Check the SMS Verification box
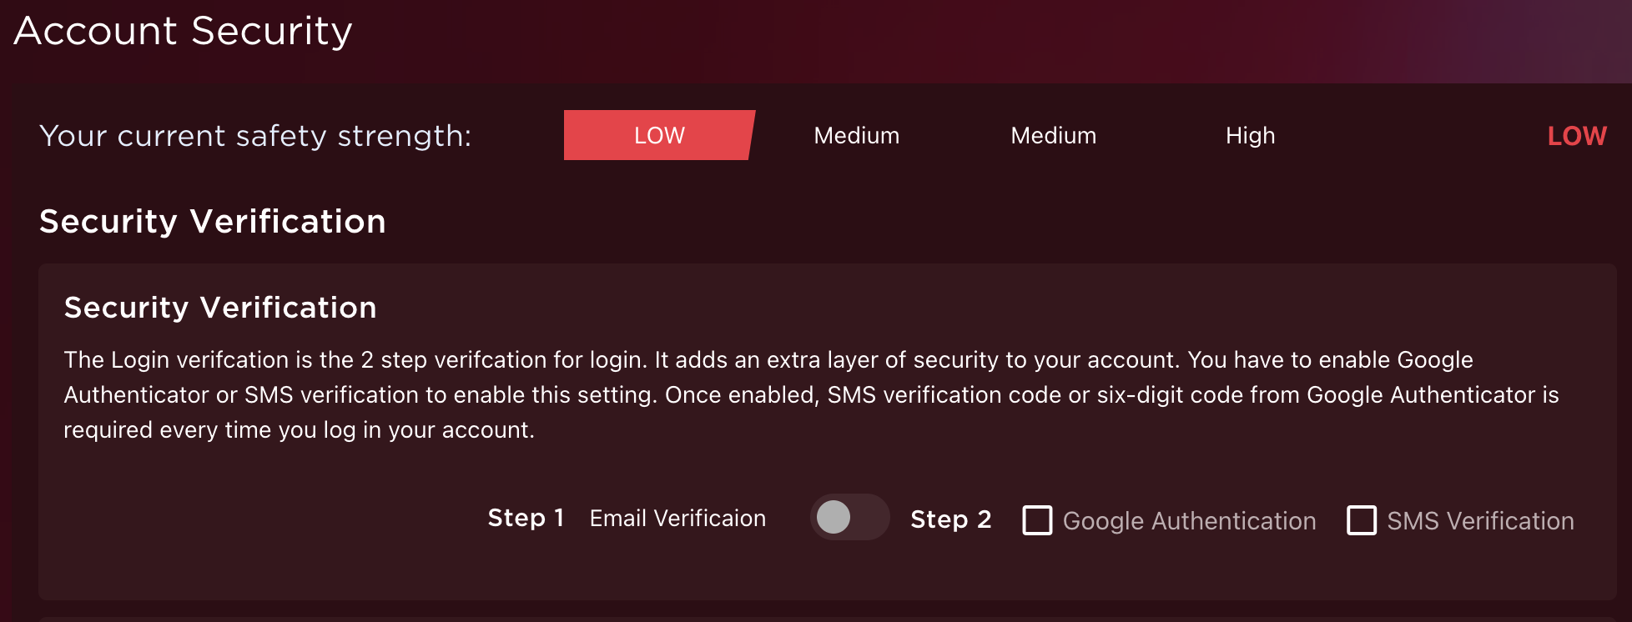The width and height of the screenshot is (1632, 622). pos(1361,520)
